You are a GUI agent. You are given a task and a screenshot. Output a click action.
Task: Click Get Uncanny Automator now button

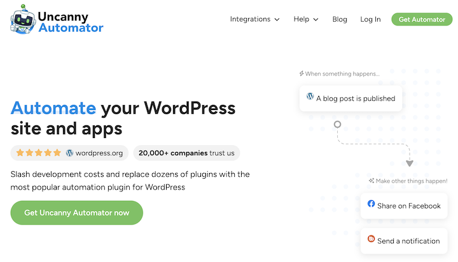(77, 212)
